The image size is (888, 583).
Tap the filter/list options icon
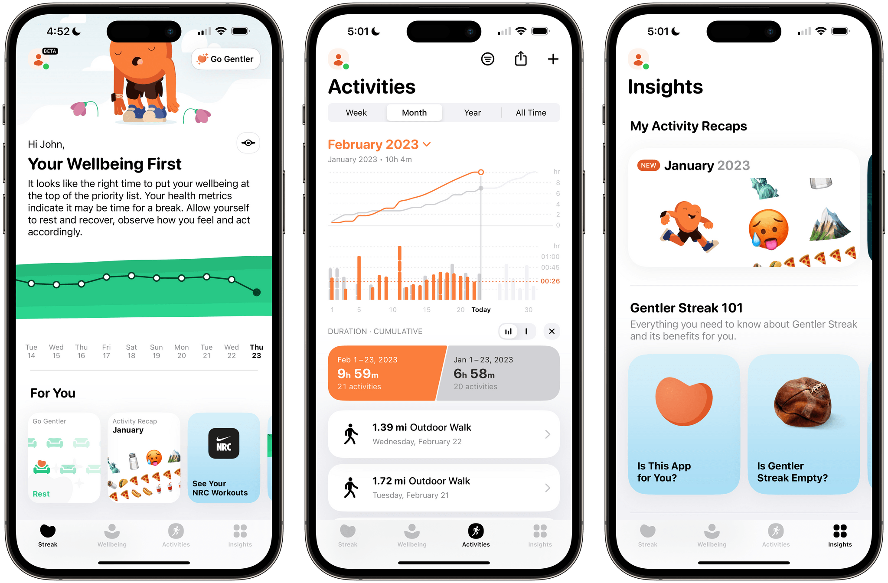pyautogui.click(x=487, y=59)
